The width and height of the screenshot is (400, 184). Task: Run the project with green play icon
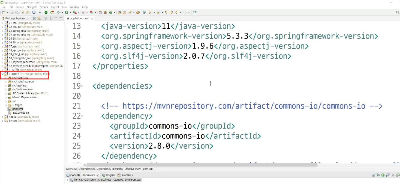click(66, 13)
